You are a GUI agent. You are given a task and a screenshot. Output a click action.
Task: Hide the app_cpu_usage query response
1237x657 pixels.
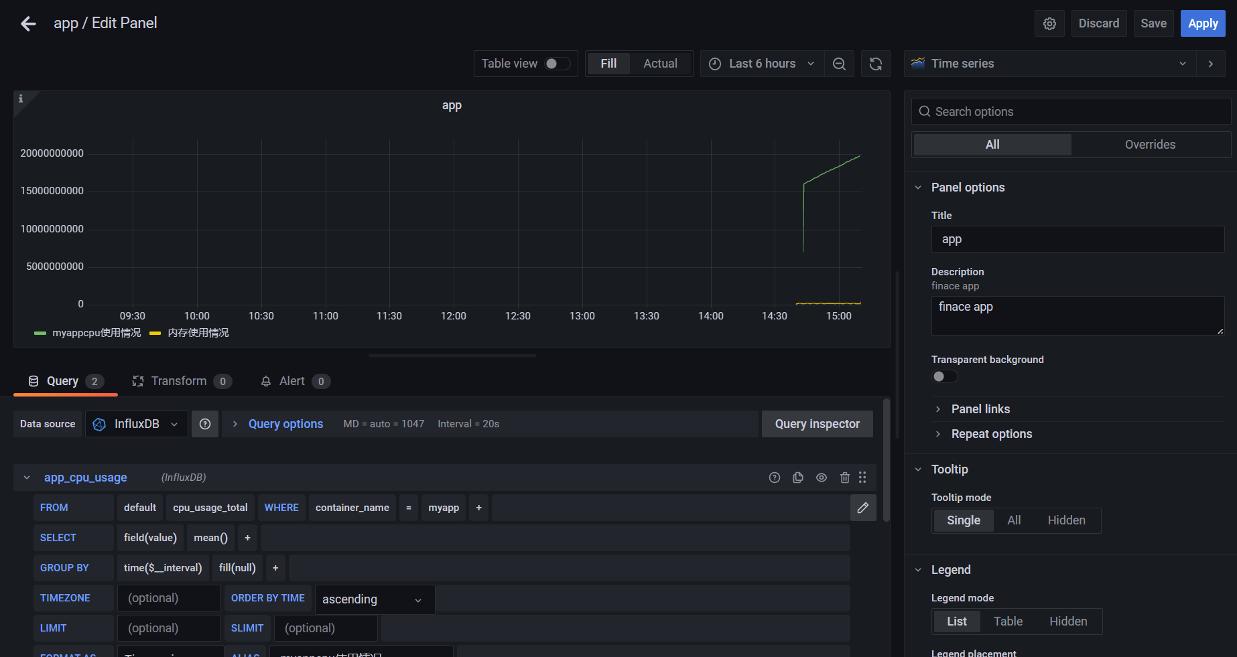(822, 478)
